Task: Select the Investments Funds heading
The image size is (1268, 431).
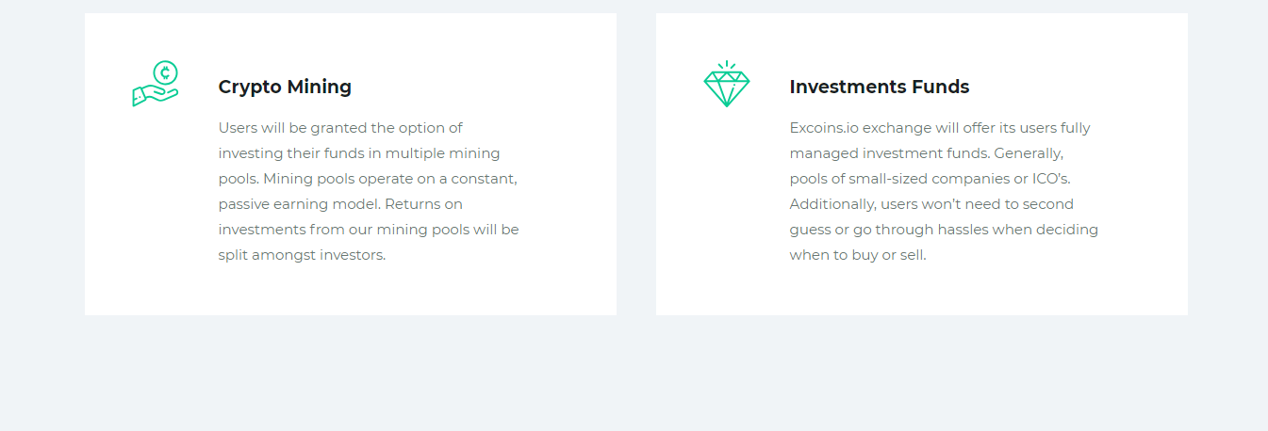Action: point(880,87)
